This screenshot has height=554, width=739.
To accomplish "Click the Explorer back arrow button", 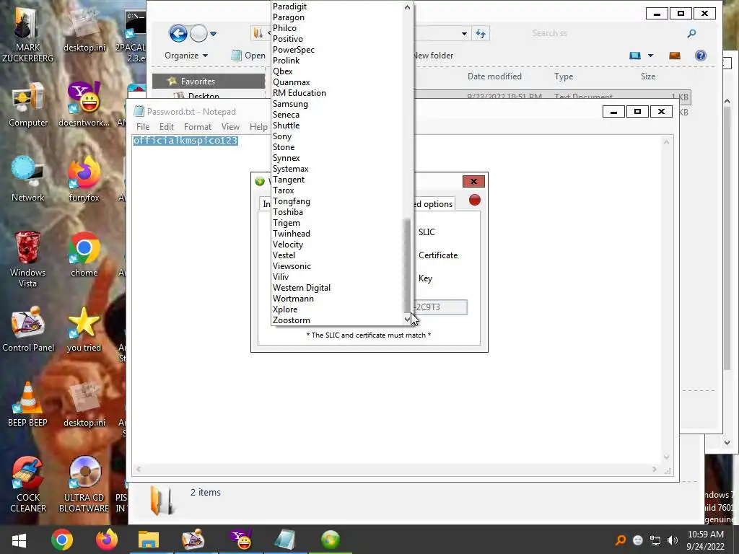I will 178,33.
